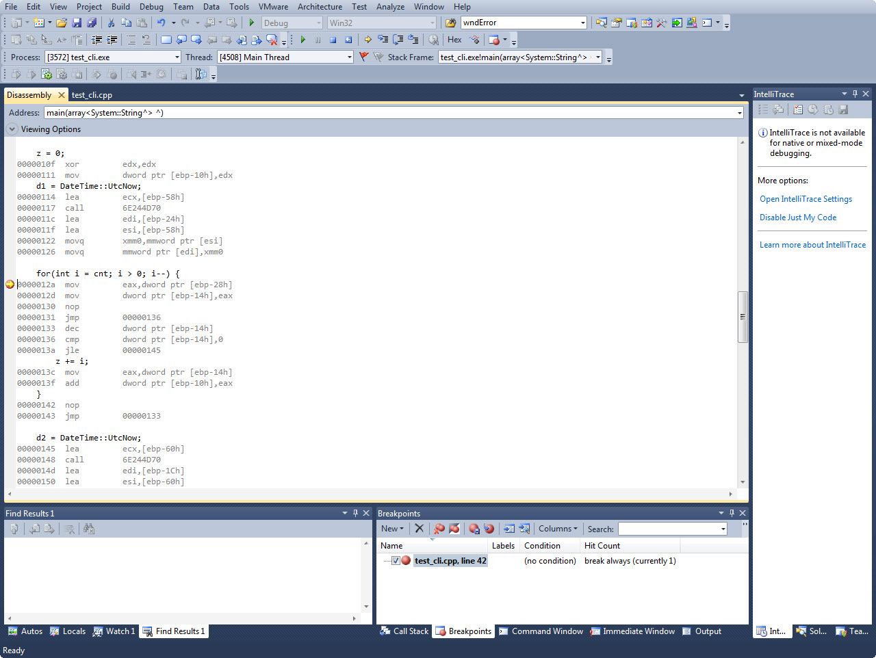Click Disable Just My Code link
876x658 pixels.
(x=798, y=218)
